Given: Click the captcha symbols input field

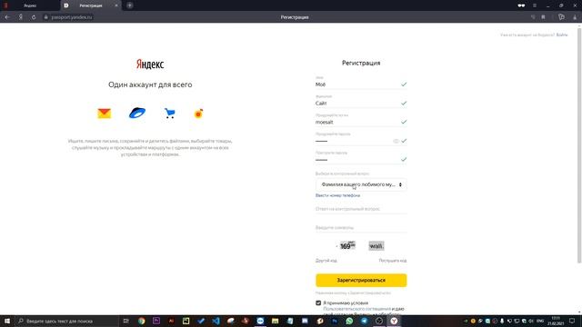Looking at the screenshot, I should [x=361, y=228].
